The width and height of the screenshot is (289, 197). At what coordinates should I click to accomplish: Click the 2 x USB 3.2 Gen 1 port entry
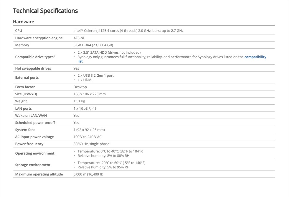95,75
